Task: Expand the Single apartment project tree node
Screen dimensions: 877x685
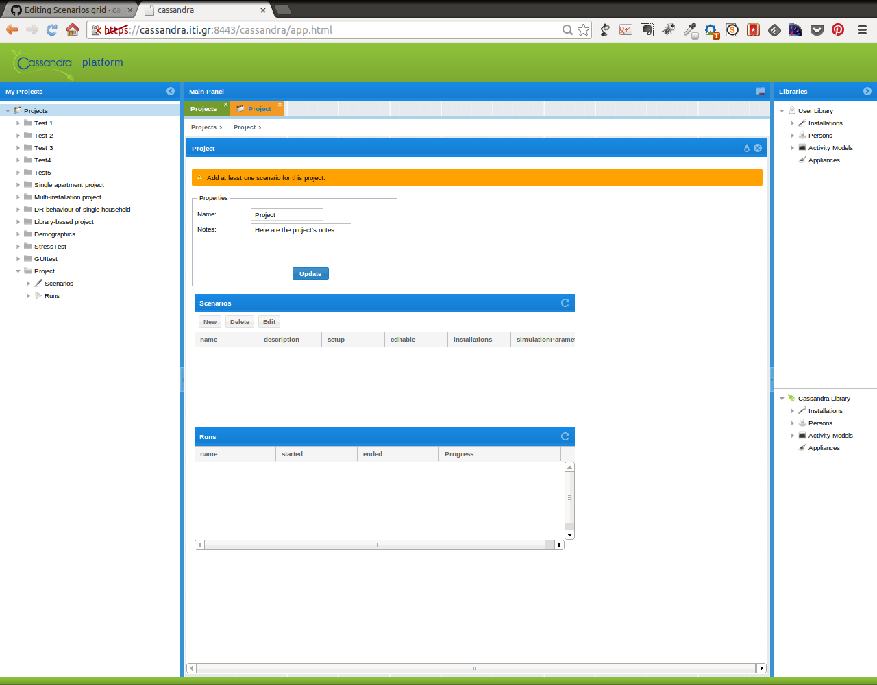Action: 18,184
